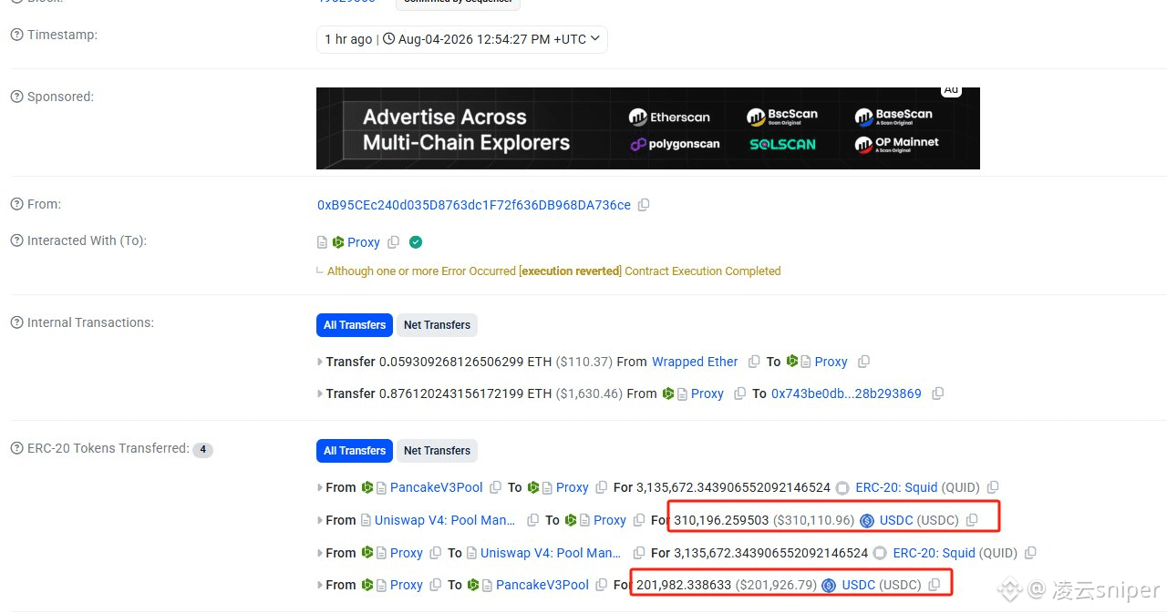Screen dimensions: 1167x613
Task: Select Net Transfers under Internal Transactions
Action: tap(437, 325)
